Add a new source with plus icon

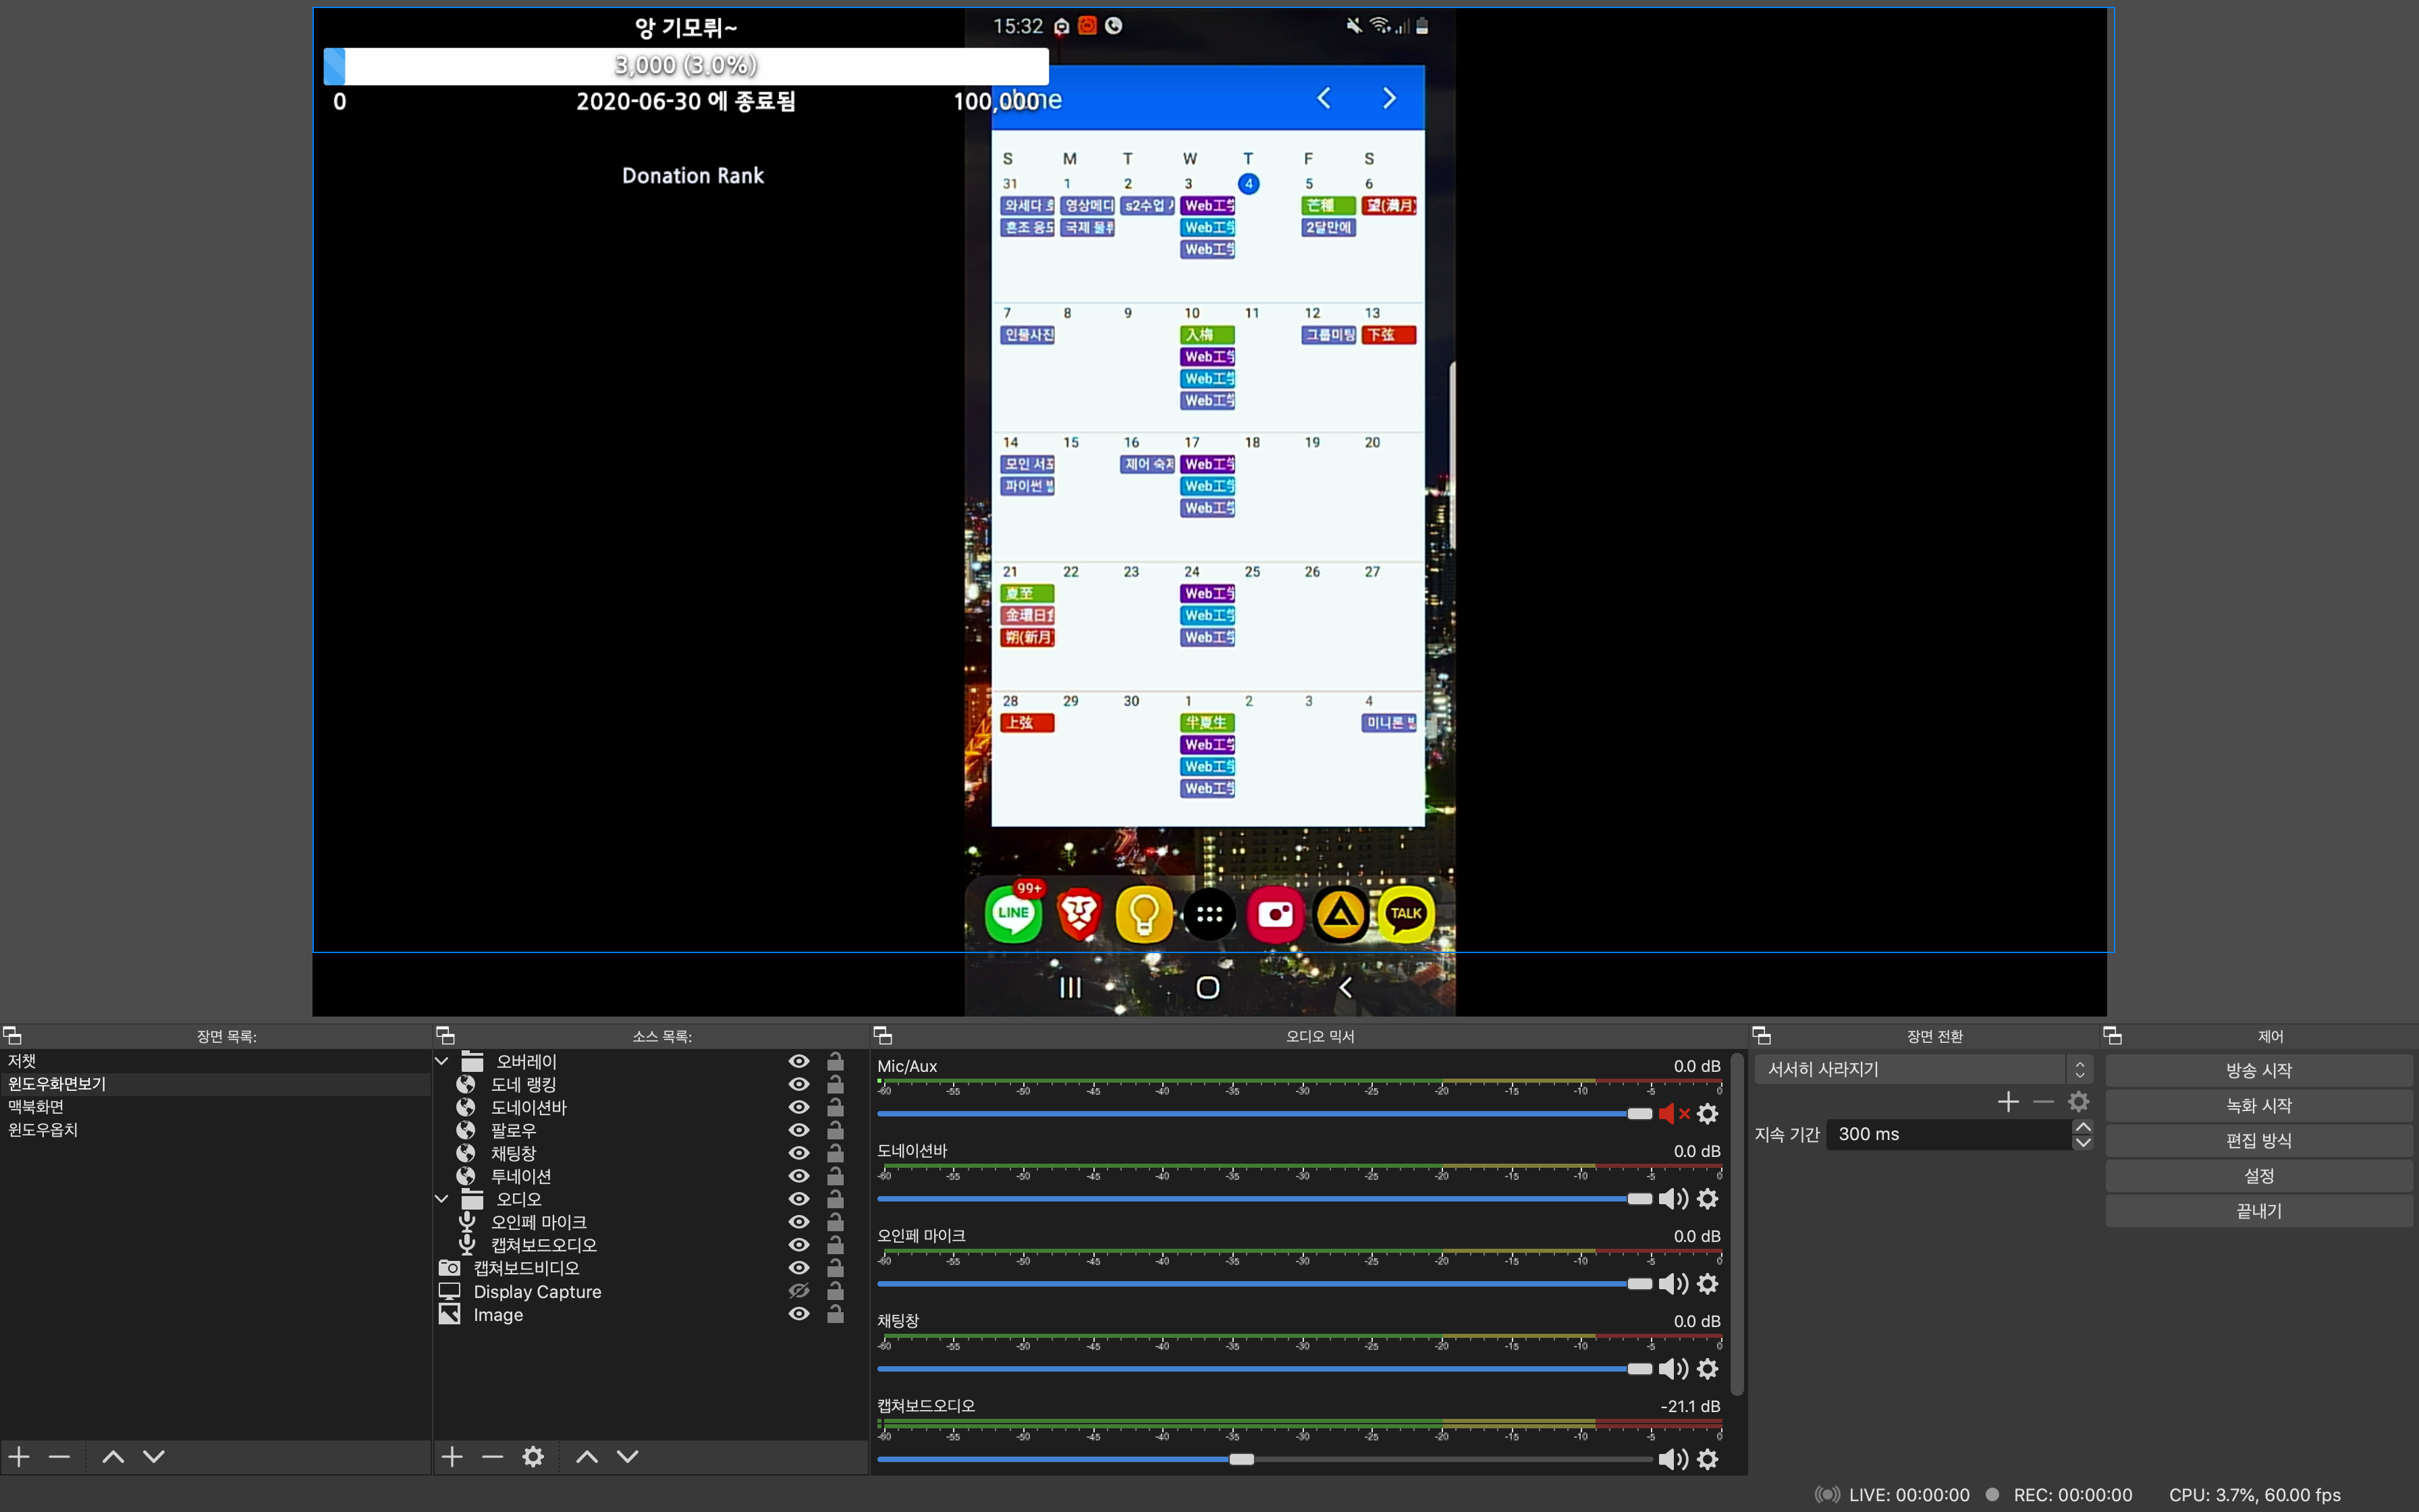[452, 1457]
